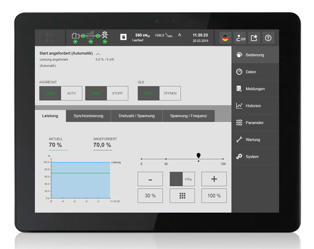Screen dimensions: 314x249
Task: Click the power grid pylon icon
Action: click(x=105, y=35)
